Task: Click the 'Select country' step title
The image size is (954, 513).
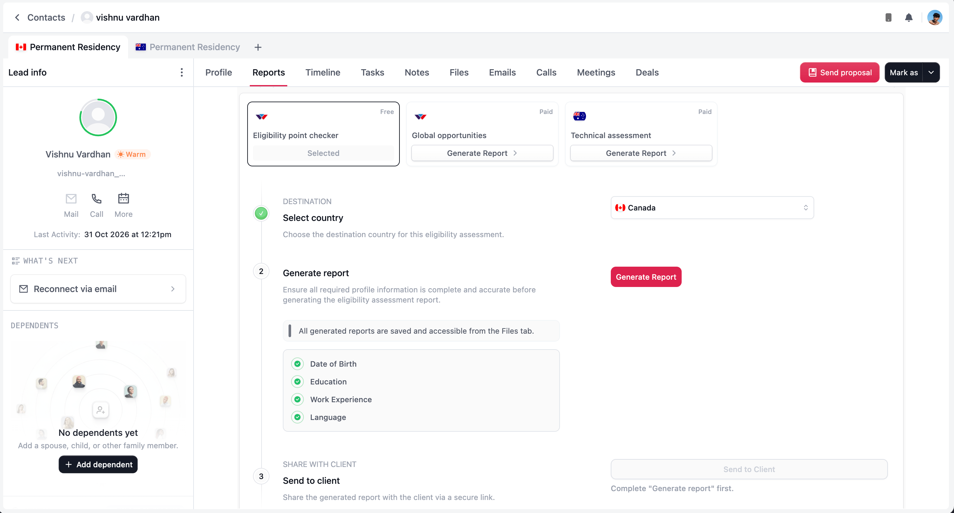Action: (313, 218)
